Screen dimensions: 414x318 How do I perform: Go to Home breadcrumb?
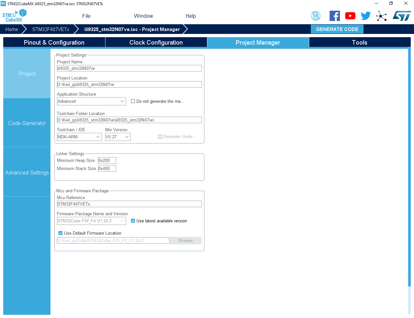point(12,29)
